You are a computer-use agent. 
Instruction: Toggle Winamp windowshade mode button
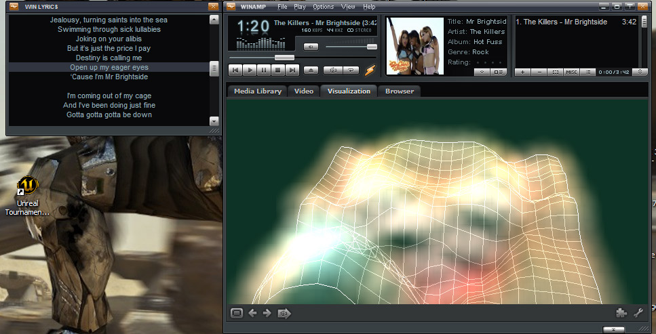[630, 6]
